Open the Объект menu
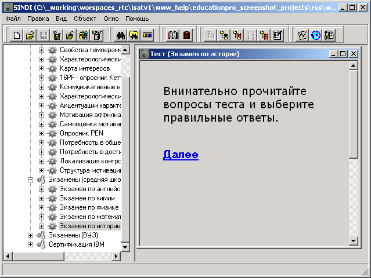371x278 pixels. click(85, 19)
